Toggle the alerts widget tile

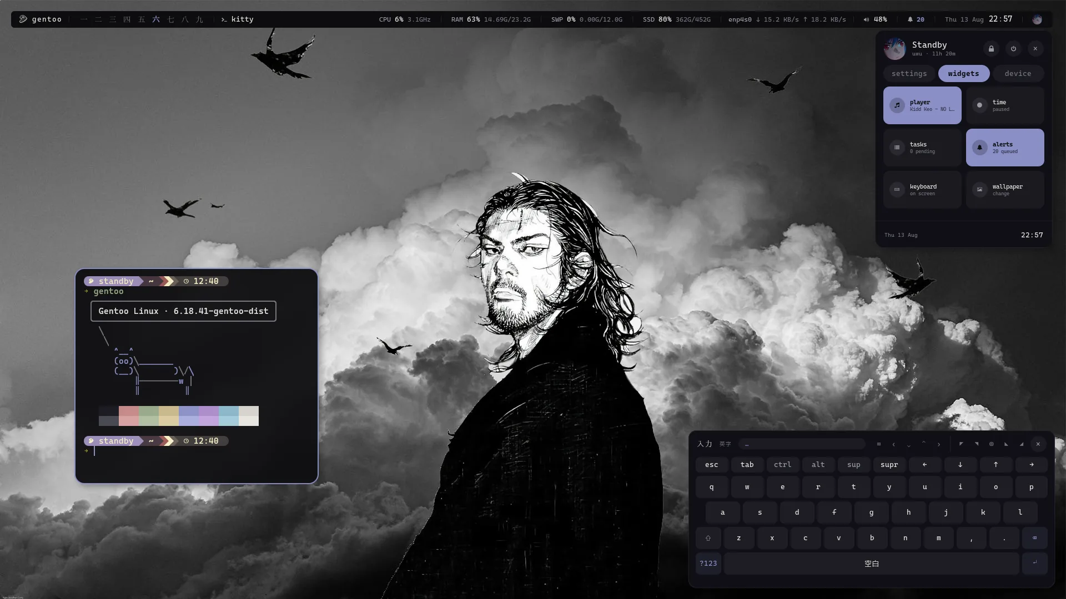point(1005,148)
